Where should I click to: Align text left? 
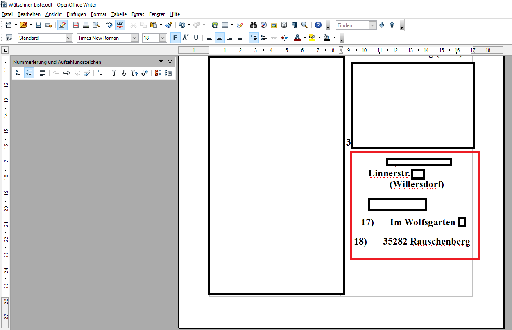209,38
